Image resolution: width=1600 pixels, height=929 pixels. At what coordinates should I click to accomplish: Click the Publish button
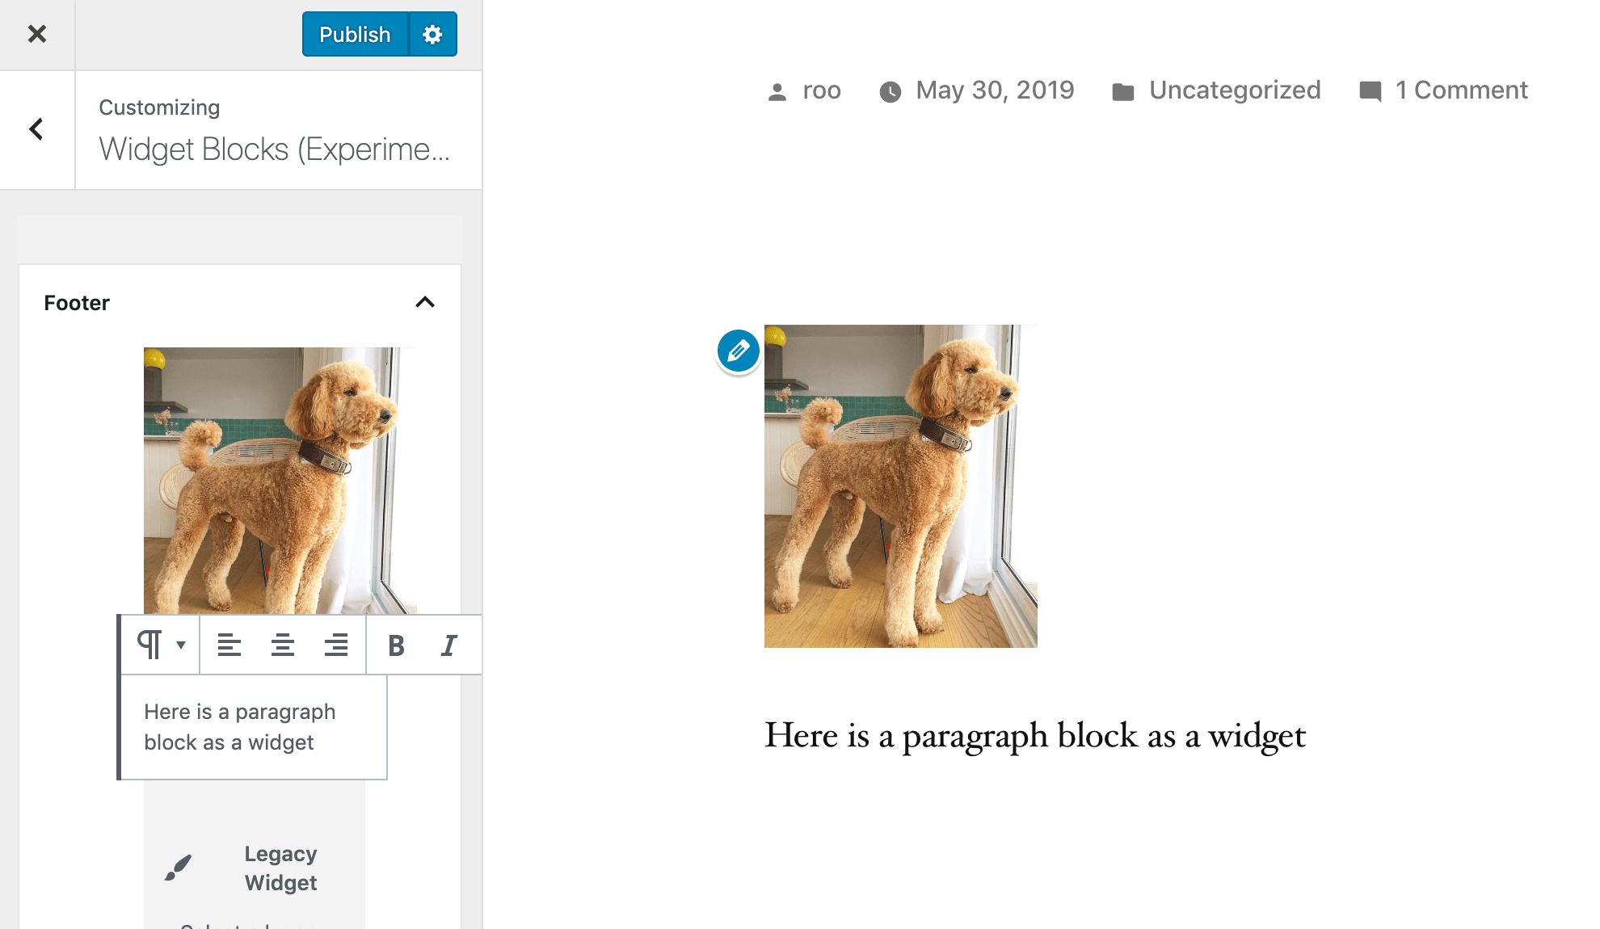[355, 34]
